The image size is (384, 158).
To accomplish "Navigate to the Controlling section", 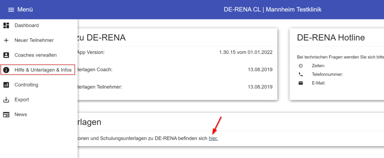I will (26, 85).
